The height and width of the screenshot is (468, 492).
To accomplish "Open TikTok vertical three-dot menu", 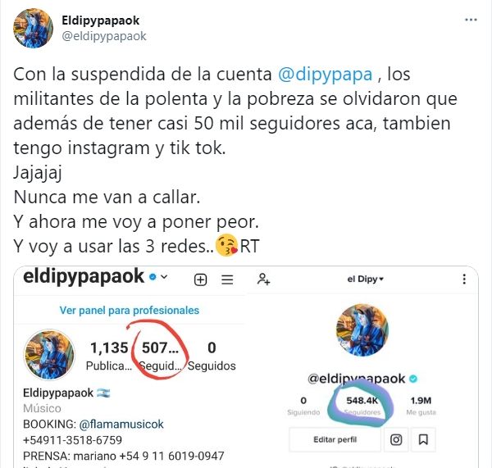I will [464, 279].
